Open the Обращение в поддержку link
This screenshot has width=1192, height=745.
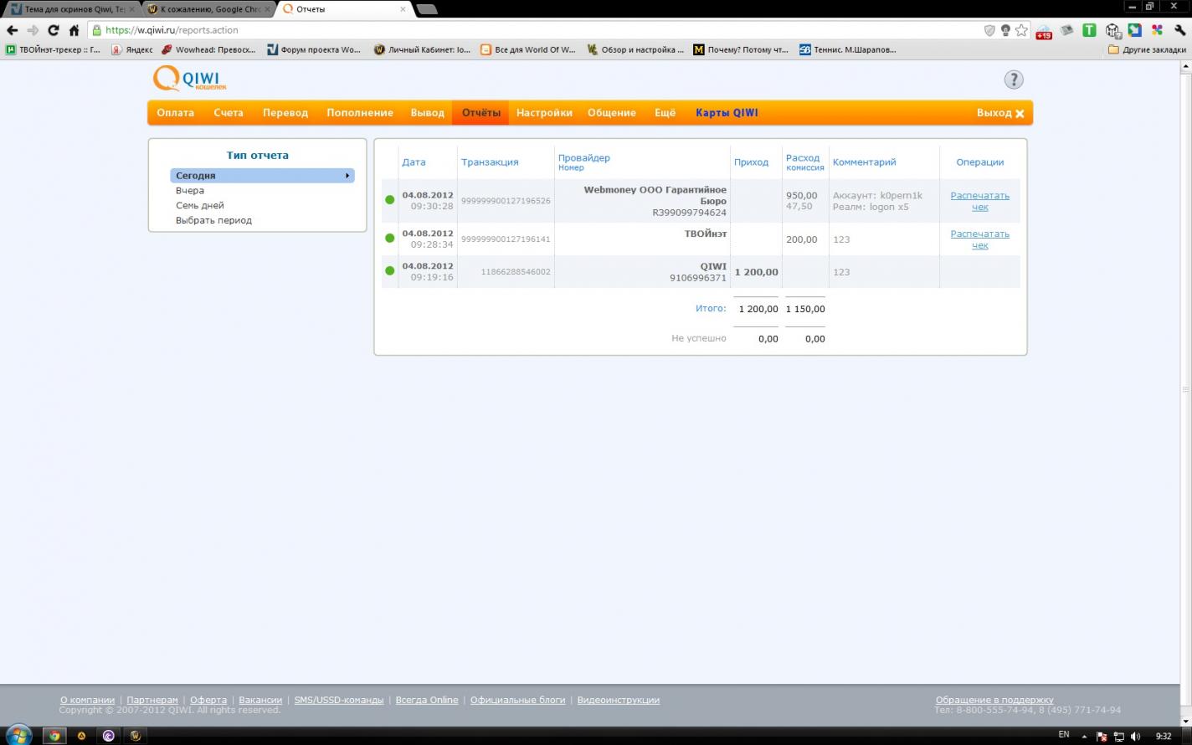click(994, 700)
